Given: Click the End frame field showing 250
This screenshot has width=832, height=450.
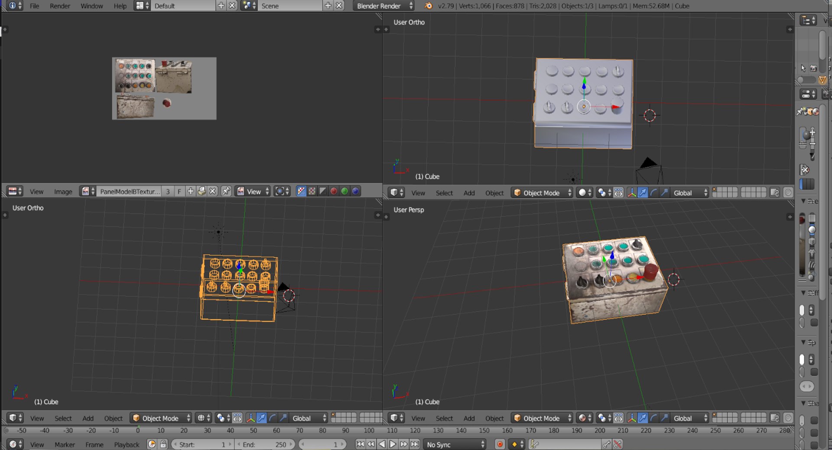Looking at the screenshot, I should [265, 444].
